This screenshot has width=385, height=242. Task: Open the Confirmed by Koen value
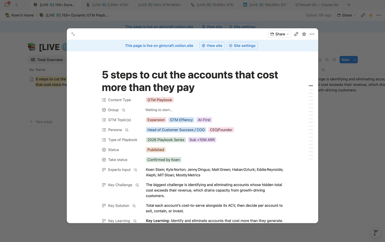click(x=164, y=160)
